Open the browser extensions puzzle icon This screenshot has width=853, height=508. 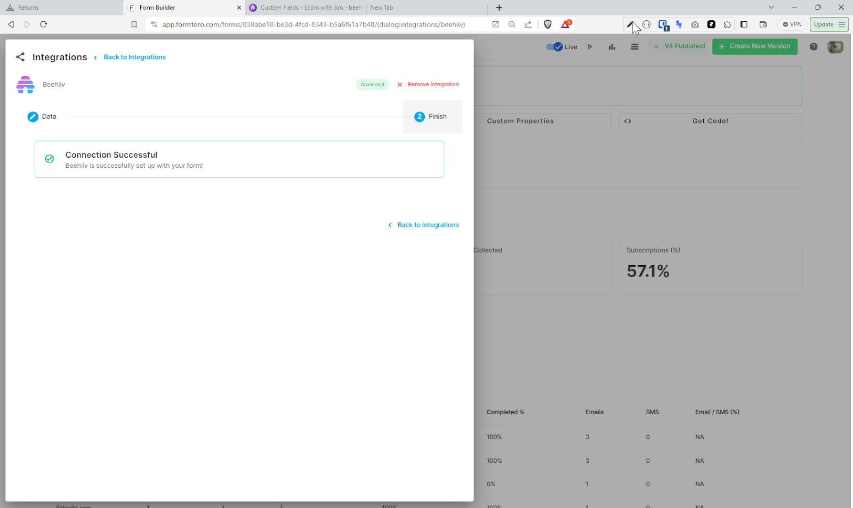click(x=727, y=24)
